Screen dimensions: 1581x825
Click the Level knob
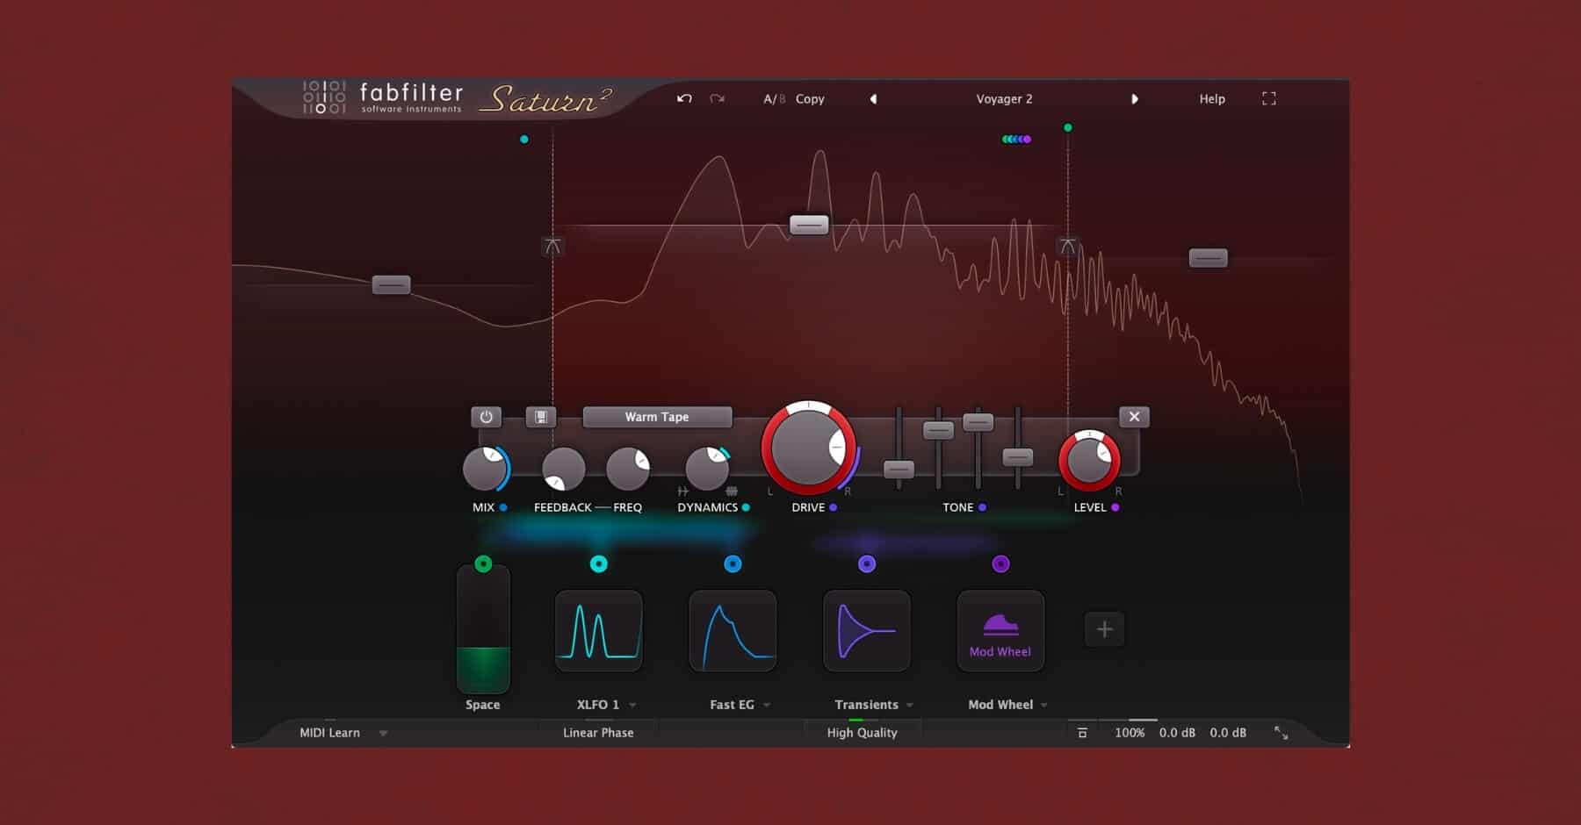1089,461
